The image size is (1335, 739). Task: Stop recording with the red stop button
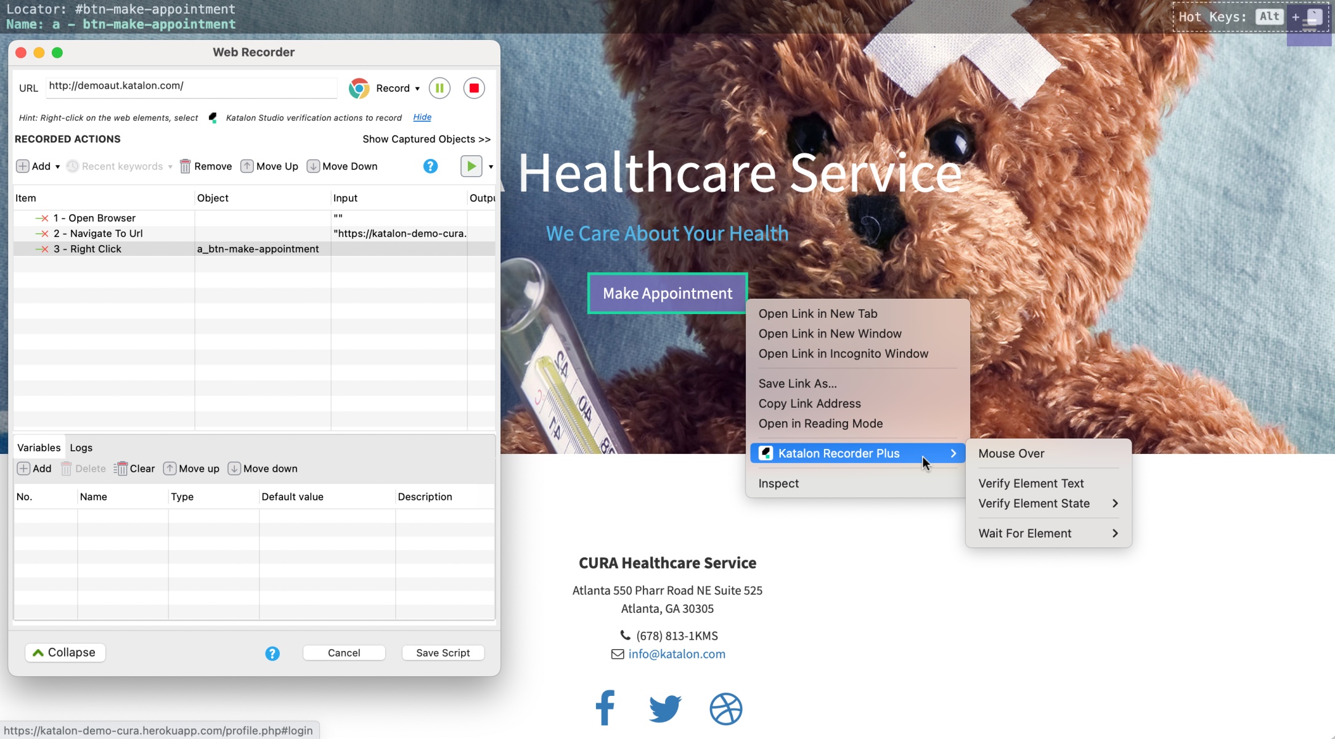point(474,88)
